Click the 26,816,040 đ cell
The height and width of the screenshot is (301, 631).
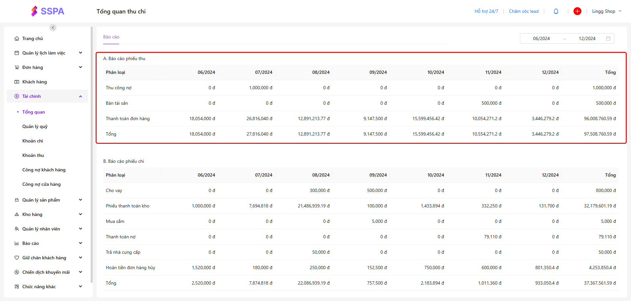click(259, 118)
